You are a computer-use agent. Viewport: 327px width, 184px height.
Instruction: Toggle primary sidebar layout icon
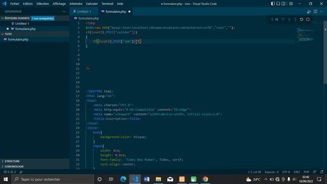[273, 4]
